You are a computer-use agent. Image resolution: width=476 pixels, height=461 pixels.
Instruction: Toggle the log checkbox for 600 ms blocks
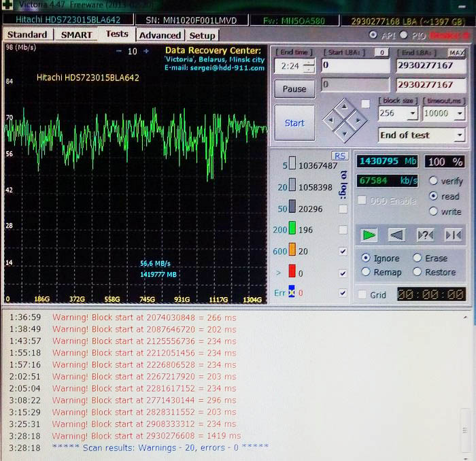coord(343,251)
